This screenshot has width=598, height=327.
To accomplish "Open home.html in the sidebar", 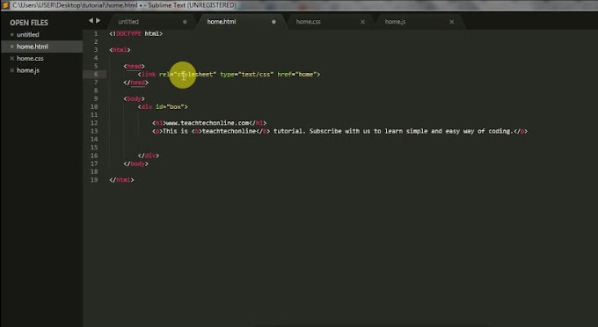I will 33,47.
